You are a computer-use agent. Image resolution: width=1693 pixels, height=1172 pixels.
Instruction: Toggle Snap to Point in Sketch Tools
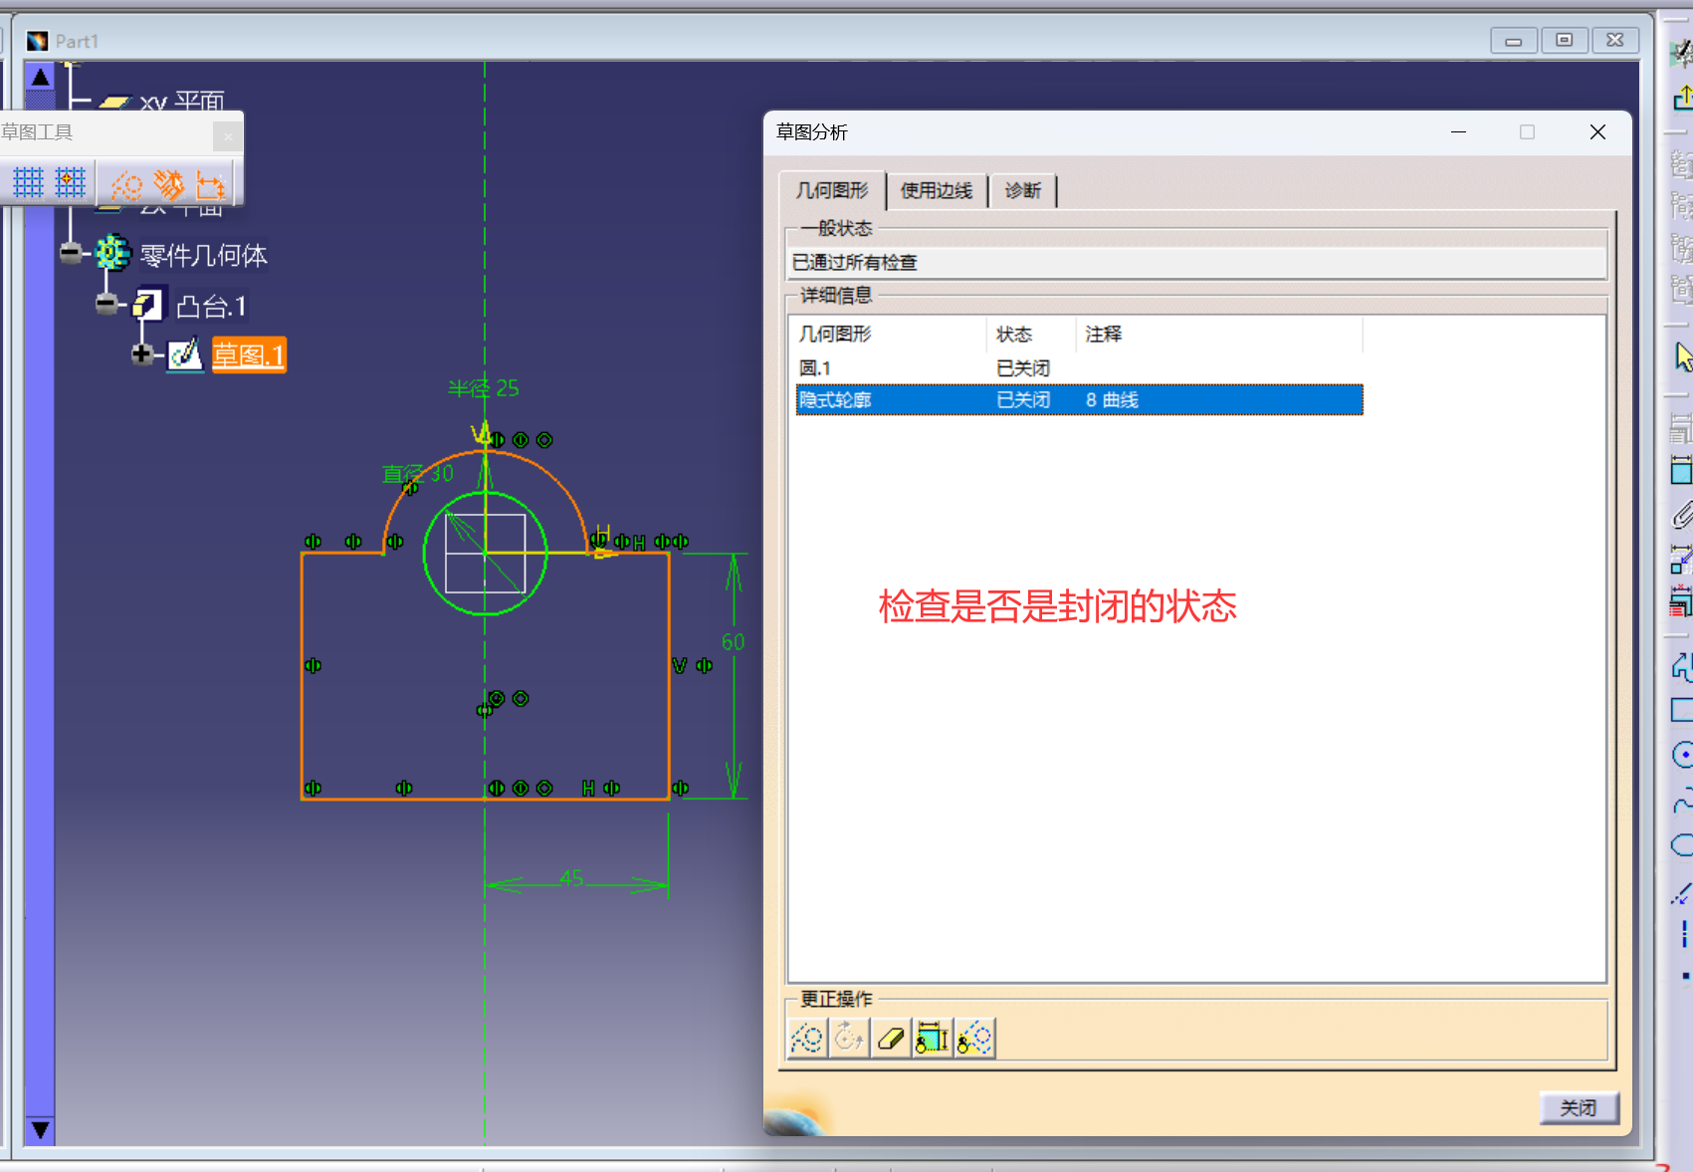tap(70, 183)
